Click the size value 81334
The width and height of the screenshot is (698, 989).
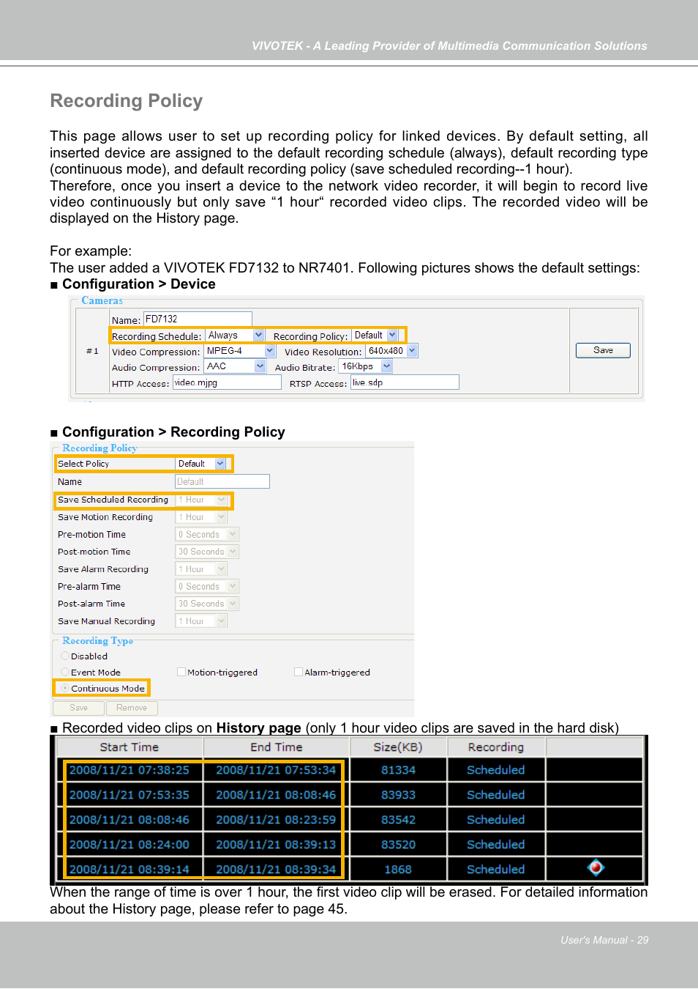pyautogui.click(x=398, y=770)
